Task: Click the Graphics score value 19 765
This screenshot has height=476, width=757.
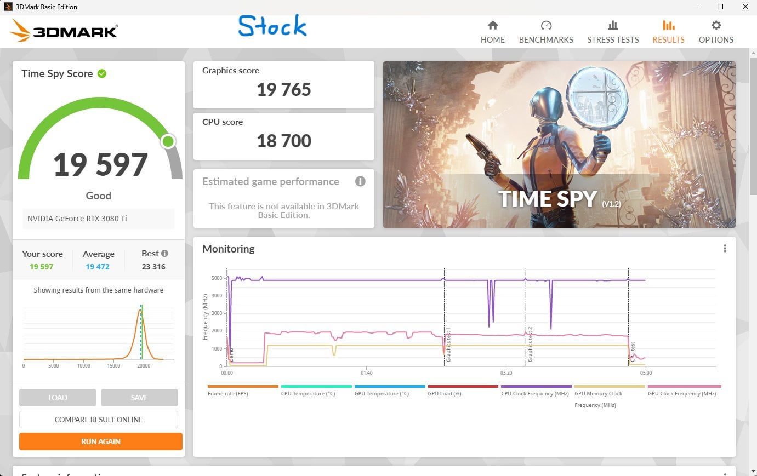Action: 284,89
